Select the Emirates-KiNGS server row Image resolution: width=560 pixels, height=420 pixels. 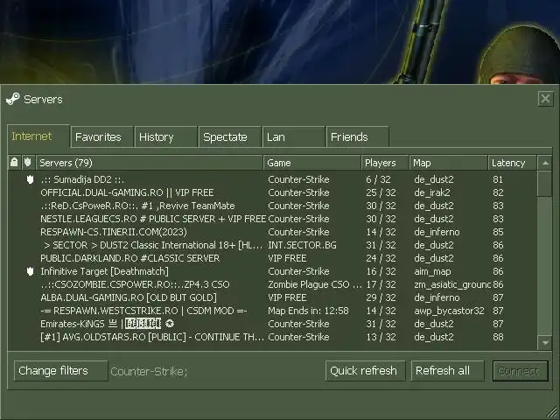click(x=272, y=324)
